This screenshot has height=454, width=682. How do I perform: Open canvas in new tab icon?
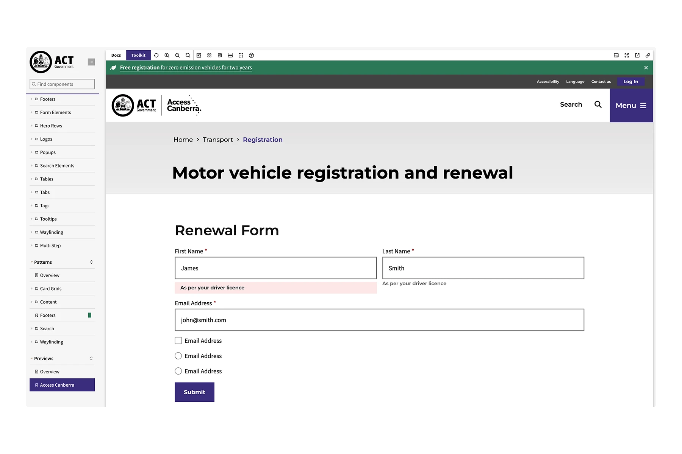click(x=637, y=55)
